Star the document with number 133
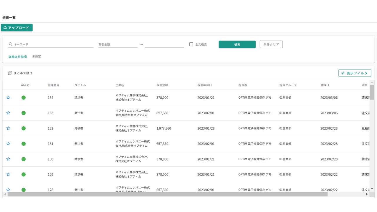Image resolution: width=377 pixels, height=212 pixels. coord(8,113)
